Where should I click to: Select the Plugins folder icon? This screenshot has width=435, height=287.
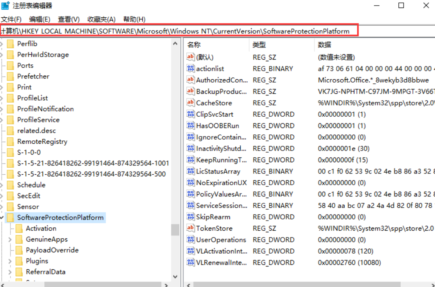19,261
